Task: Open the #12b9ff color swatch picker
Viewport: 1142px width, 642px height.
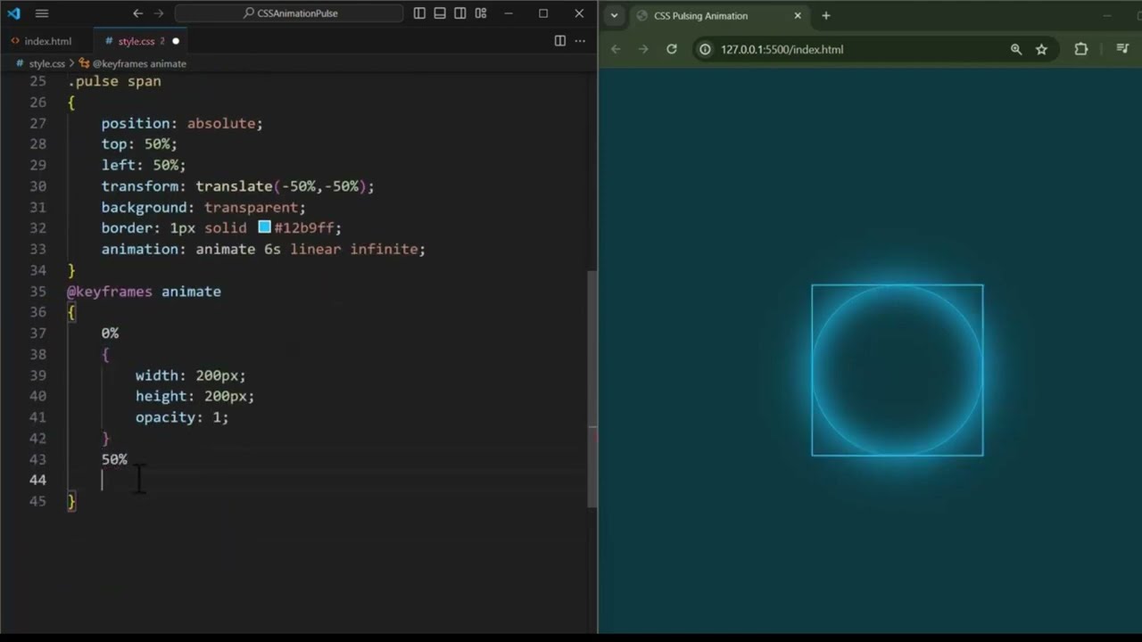Action: coord(264,227)
